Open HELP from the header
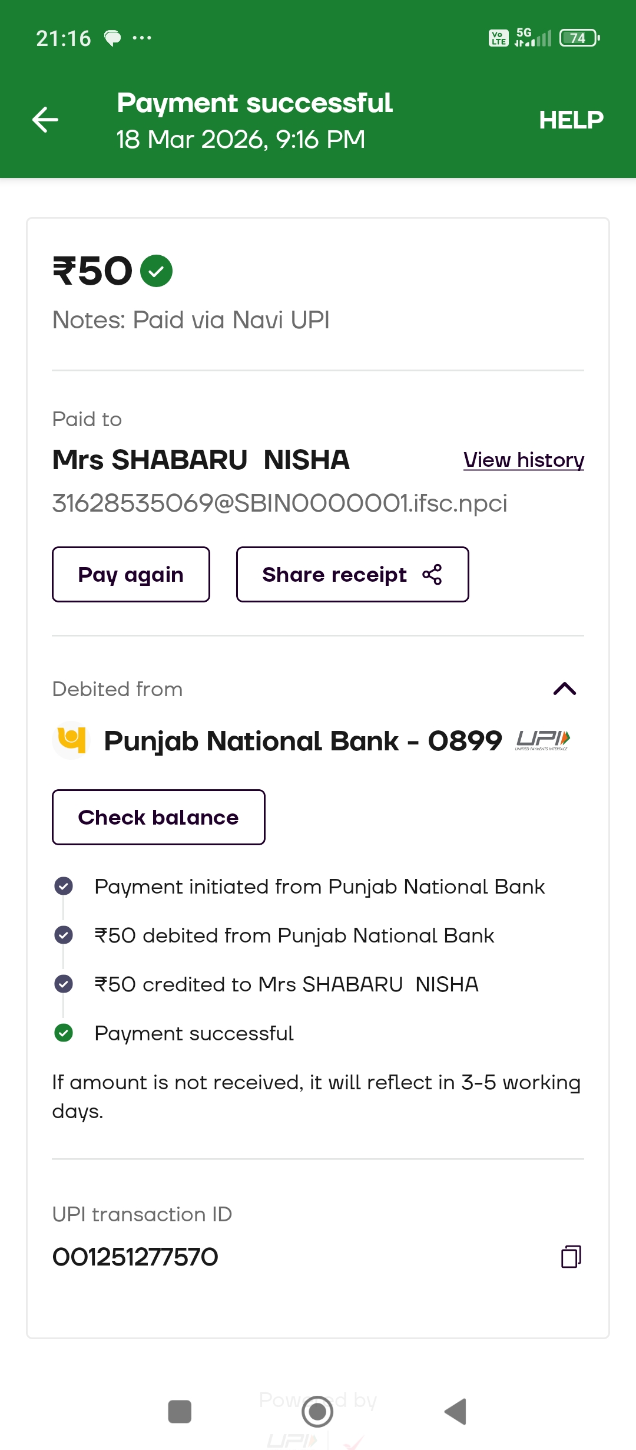 pos(571,120)
